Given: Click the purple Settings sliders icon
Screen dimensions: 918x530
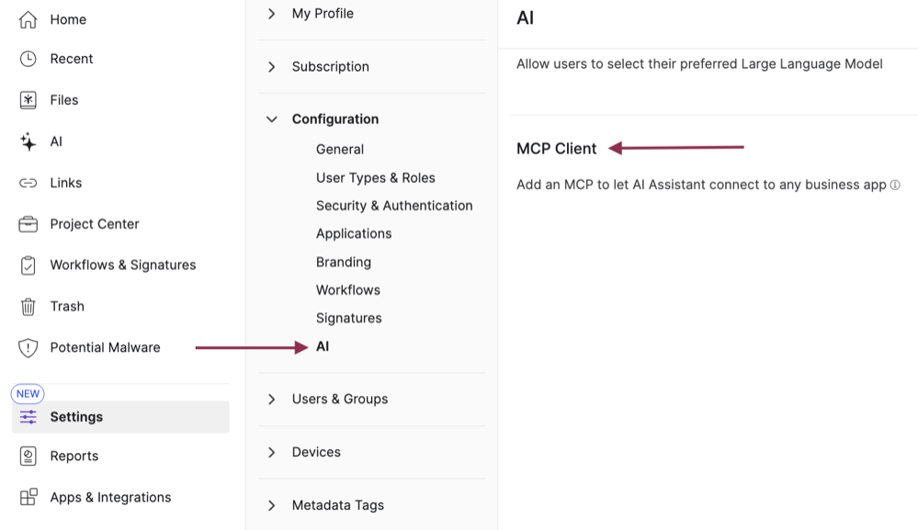Looking at the screenshot, I should point(29,416).
